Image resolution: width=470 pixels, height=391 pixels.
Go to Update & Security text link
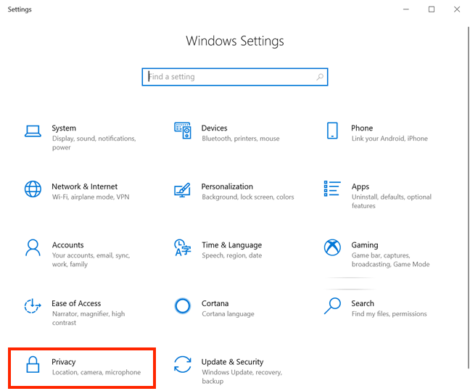[232, 362]
